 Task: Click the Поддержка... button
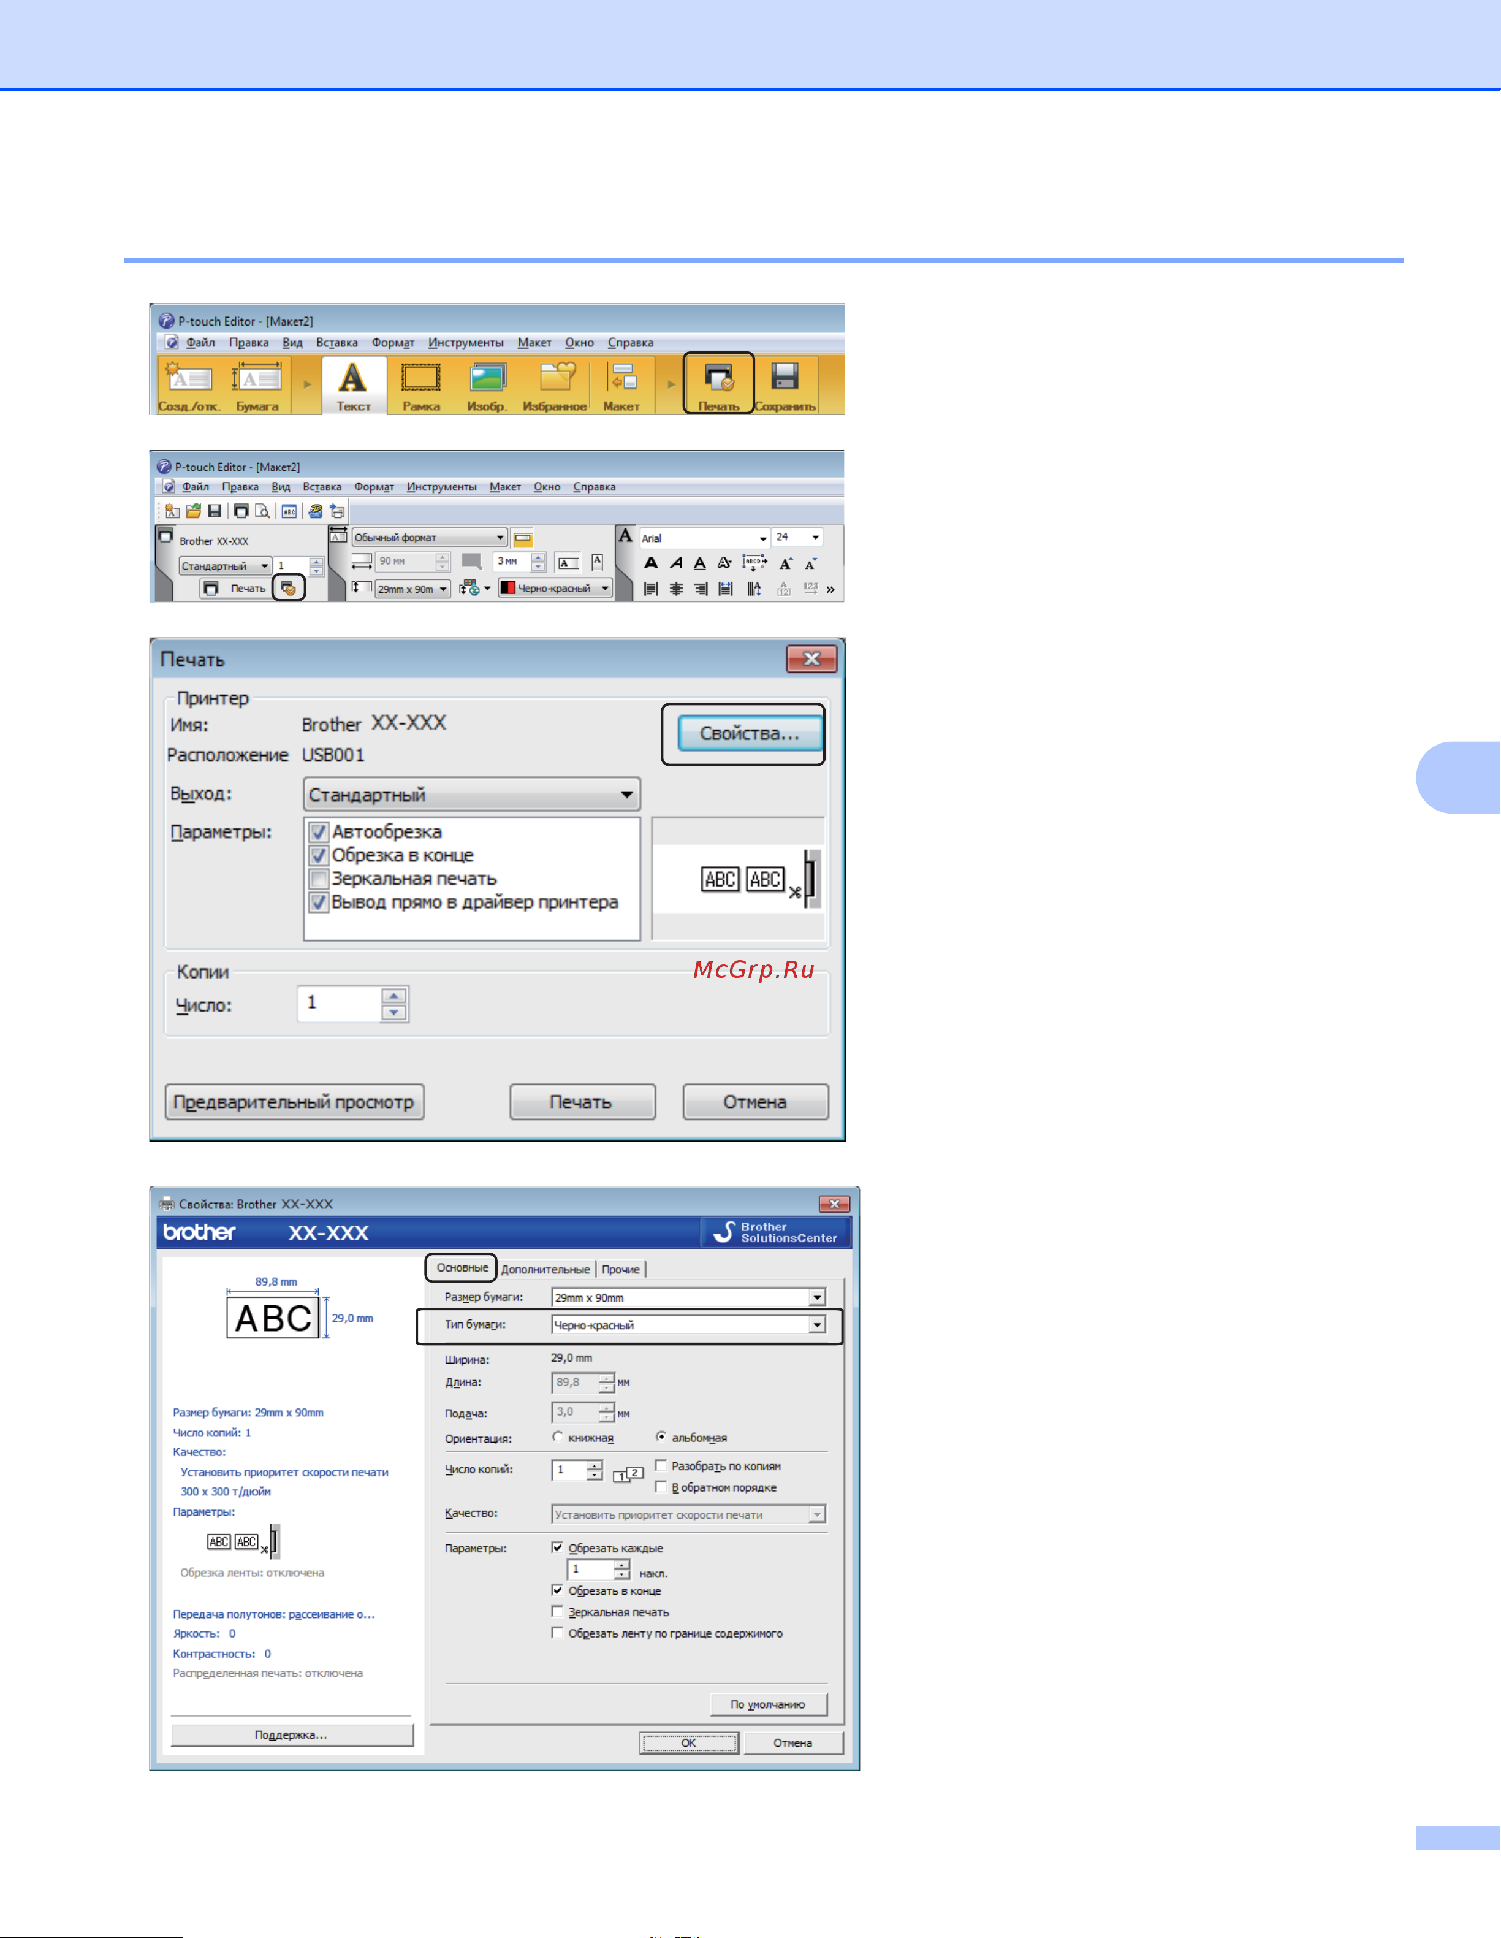coord(292,1735)
